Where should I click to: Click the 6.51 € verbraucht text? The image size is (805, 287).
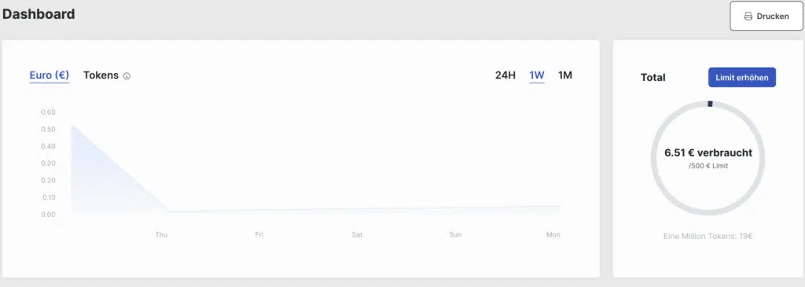[708, 153]
